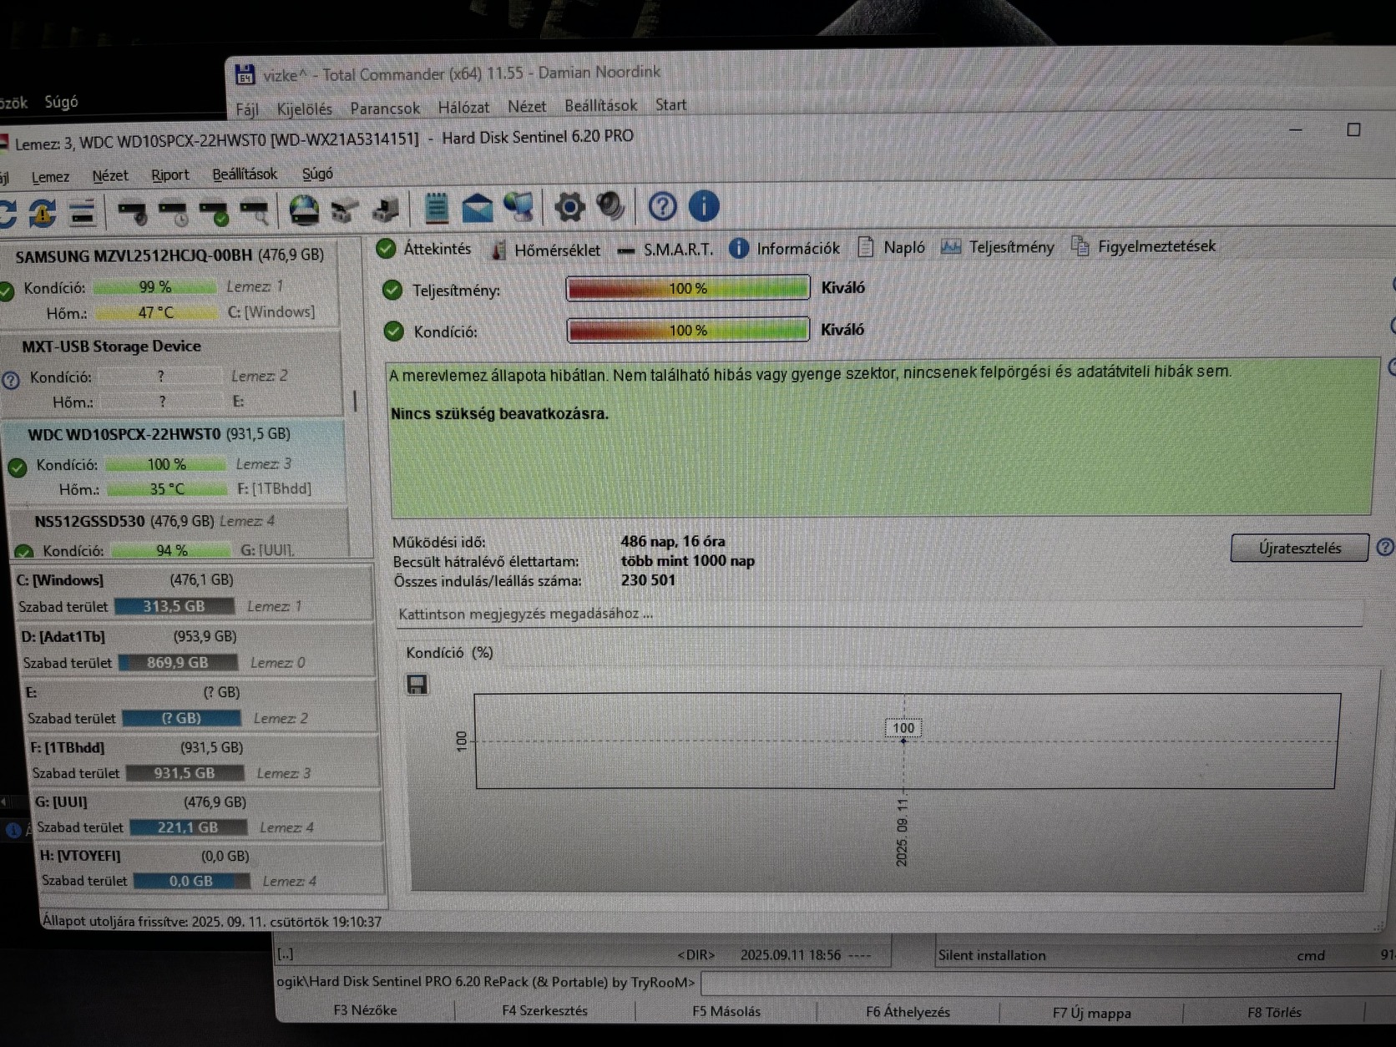Click the F3 Nézőke button in Total Commander
Image resolution: width=1396 pixels, height=1047 pixels.
click(365, 1010)
